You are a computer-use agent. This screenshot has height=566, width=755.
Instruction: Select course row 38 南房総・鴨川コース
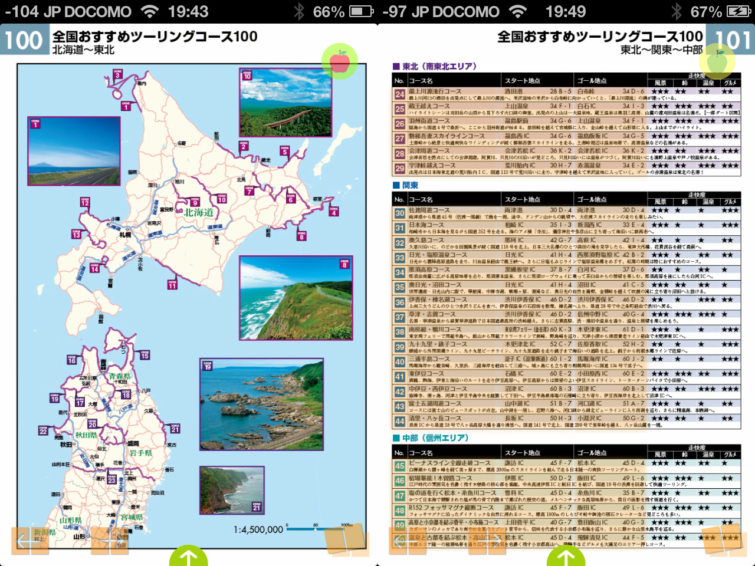tap(566, 333)
